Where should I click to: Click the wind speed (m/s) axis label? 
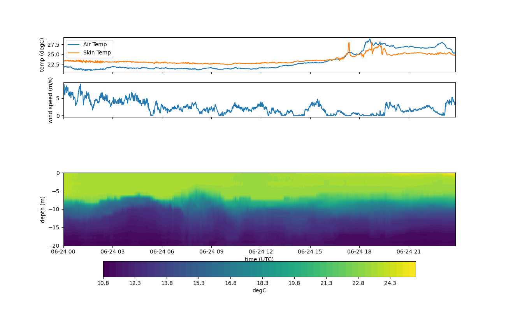(x=50, y=100)
